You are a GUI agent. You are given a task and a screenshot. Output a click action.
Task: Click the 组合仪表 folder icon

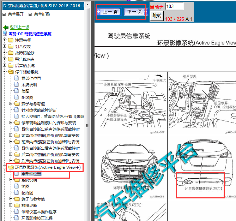(x=11, y=46)
